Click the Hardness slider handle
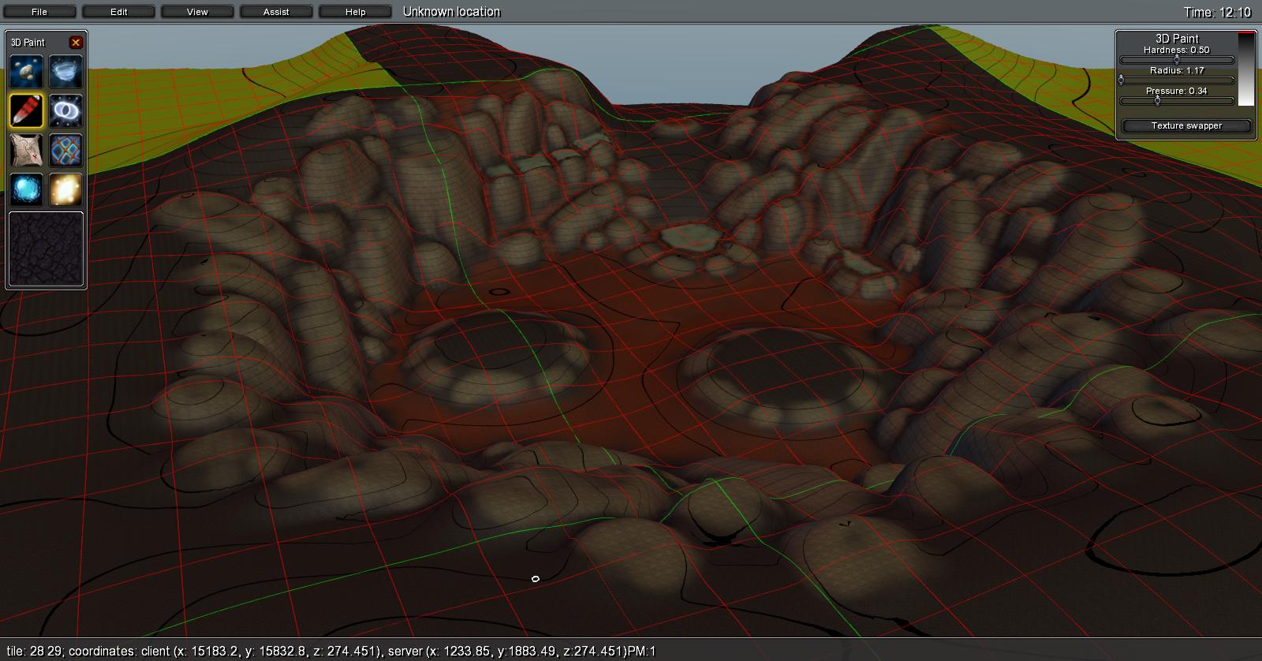This screenshot has height=661, width=1262. point(1177,60)
